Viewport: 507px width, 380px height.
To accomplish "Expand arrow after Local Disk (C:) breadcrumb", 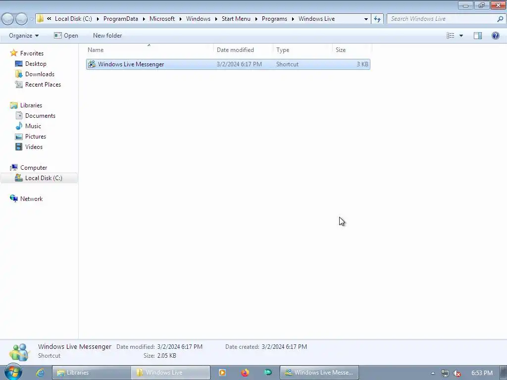I will pyautogui.click(x=98, y=19).
